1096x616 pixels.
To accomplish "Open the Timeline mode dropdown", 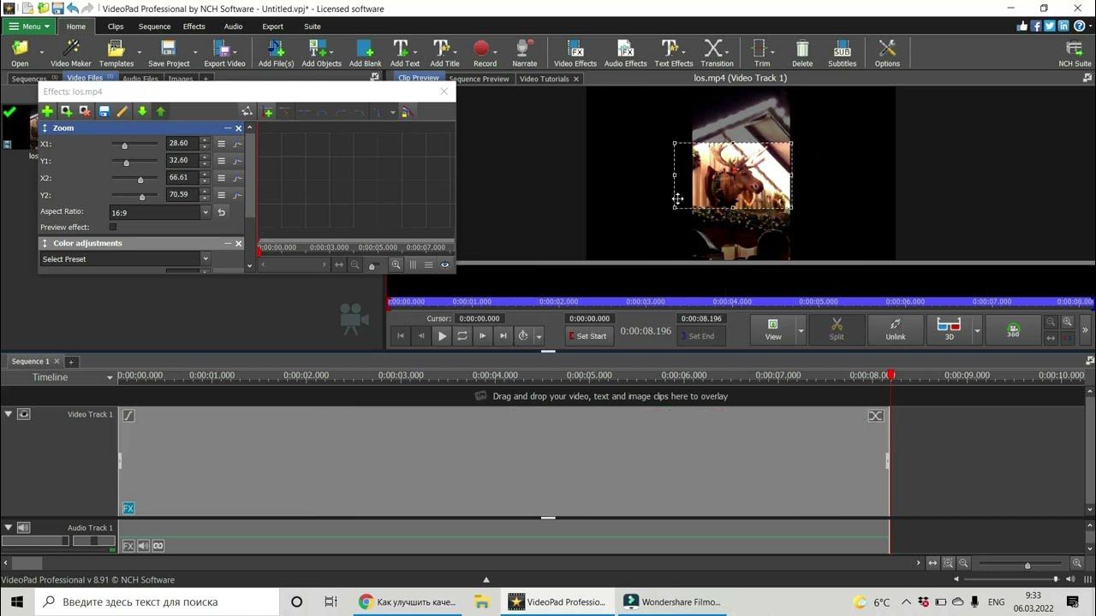I will (x=110, y=377).
